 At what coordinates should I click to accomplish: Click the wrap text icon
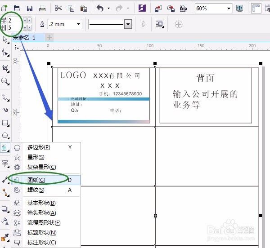point(160,24)
